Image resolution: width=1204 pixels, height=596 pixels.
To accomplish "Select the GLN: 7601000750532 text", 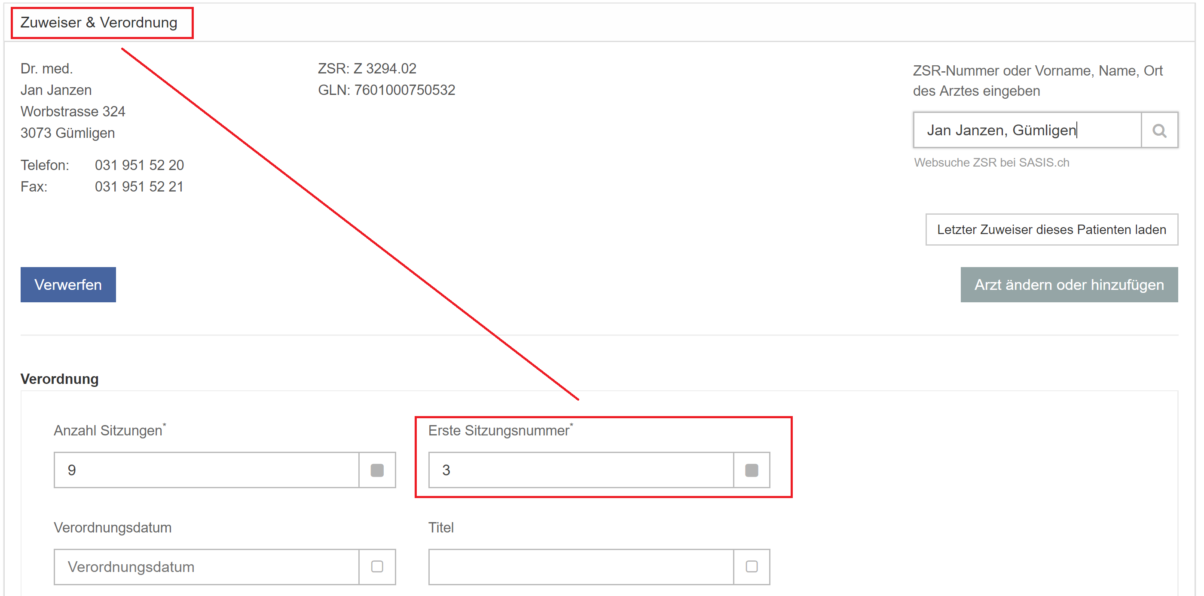I will pyautogui.click(x=387, y=90).
